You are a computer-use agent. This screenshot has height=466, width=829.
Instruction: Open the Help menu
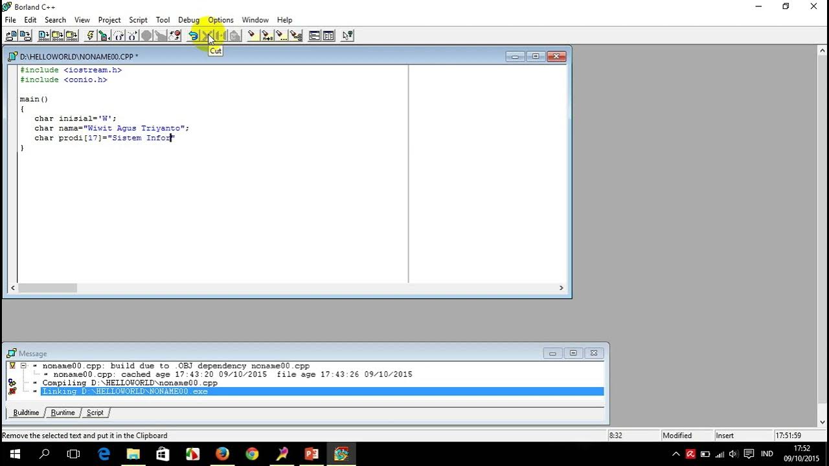coord(284,20)
